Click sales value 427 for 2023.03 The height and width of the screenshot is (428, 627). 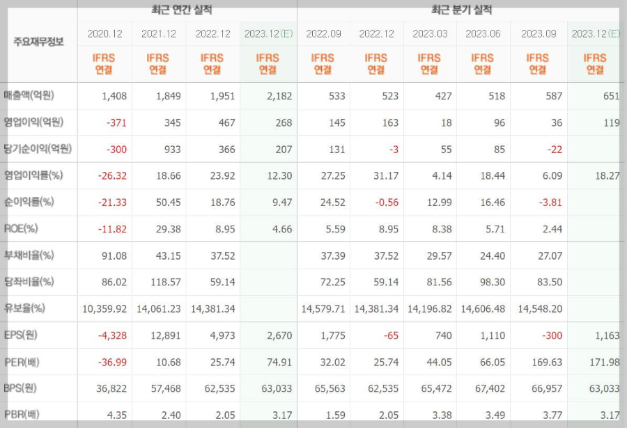click(444, 96)
